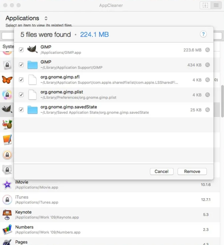
Task: Click the magnifier icon for the 434 KB GIMP folder
Action: pos(207,65)
